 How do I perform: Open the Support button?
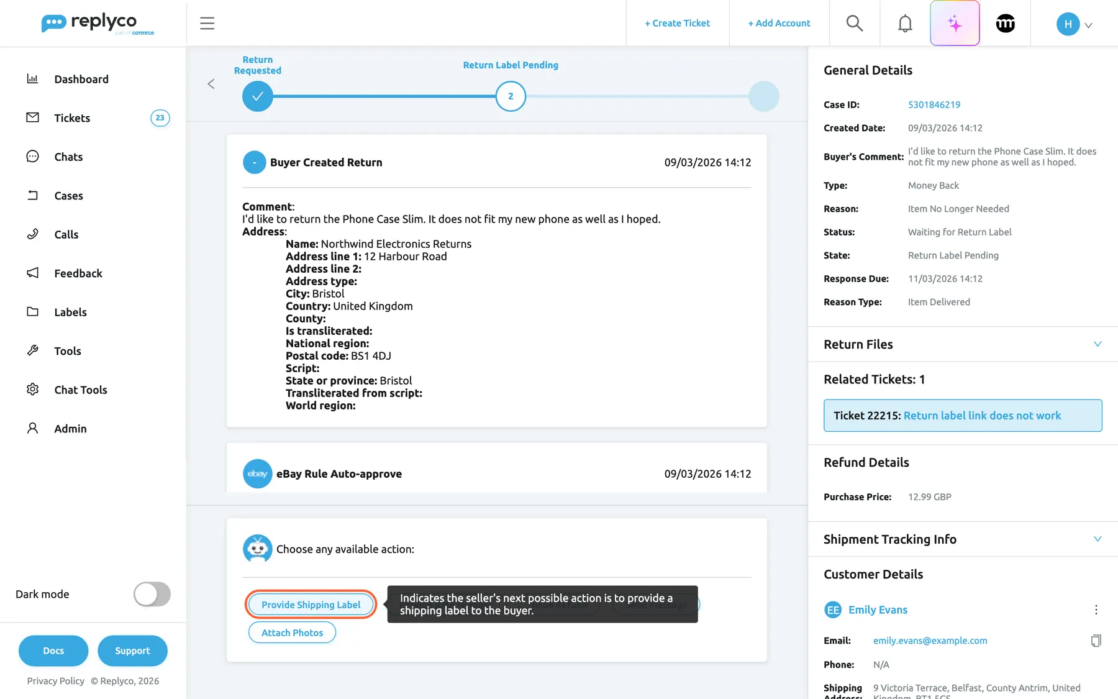(132, 651)
